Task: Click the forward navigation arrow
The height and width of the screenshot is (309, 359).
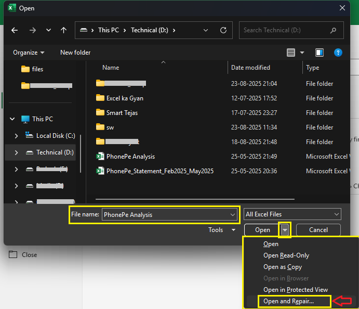Action: (x=33, y=30)
